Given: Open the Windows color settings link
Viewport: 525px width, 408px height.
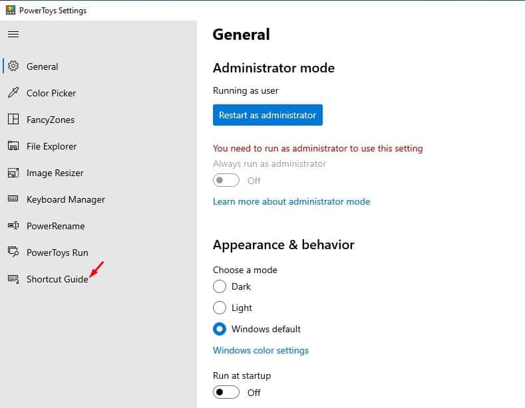Looking at the screenshot, I should [260, 350].
